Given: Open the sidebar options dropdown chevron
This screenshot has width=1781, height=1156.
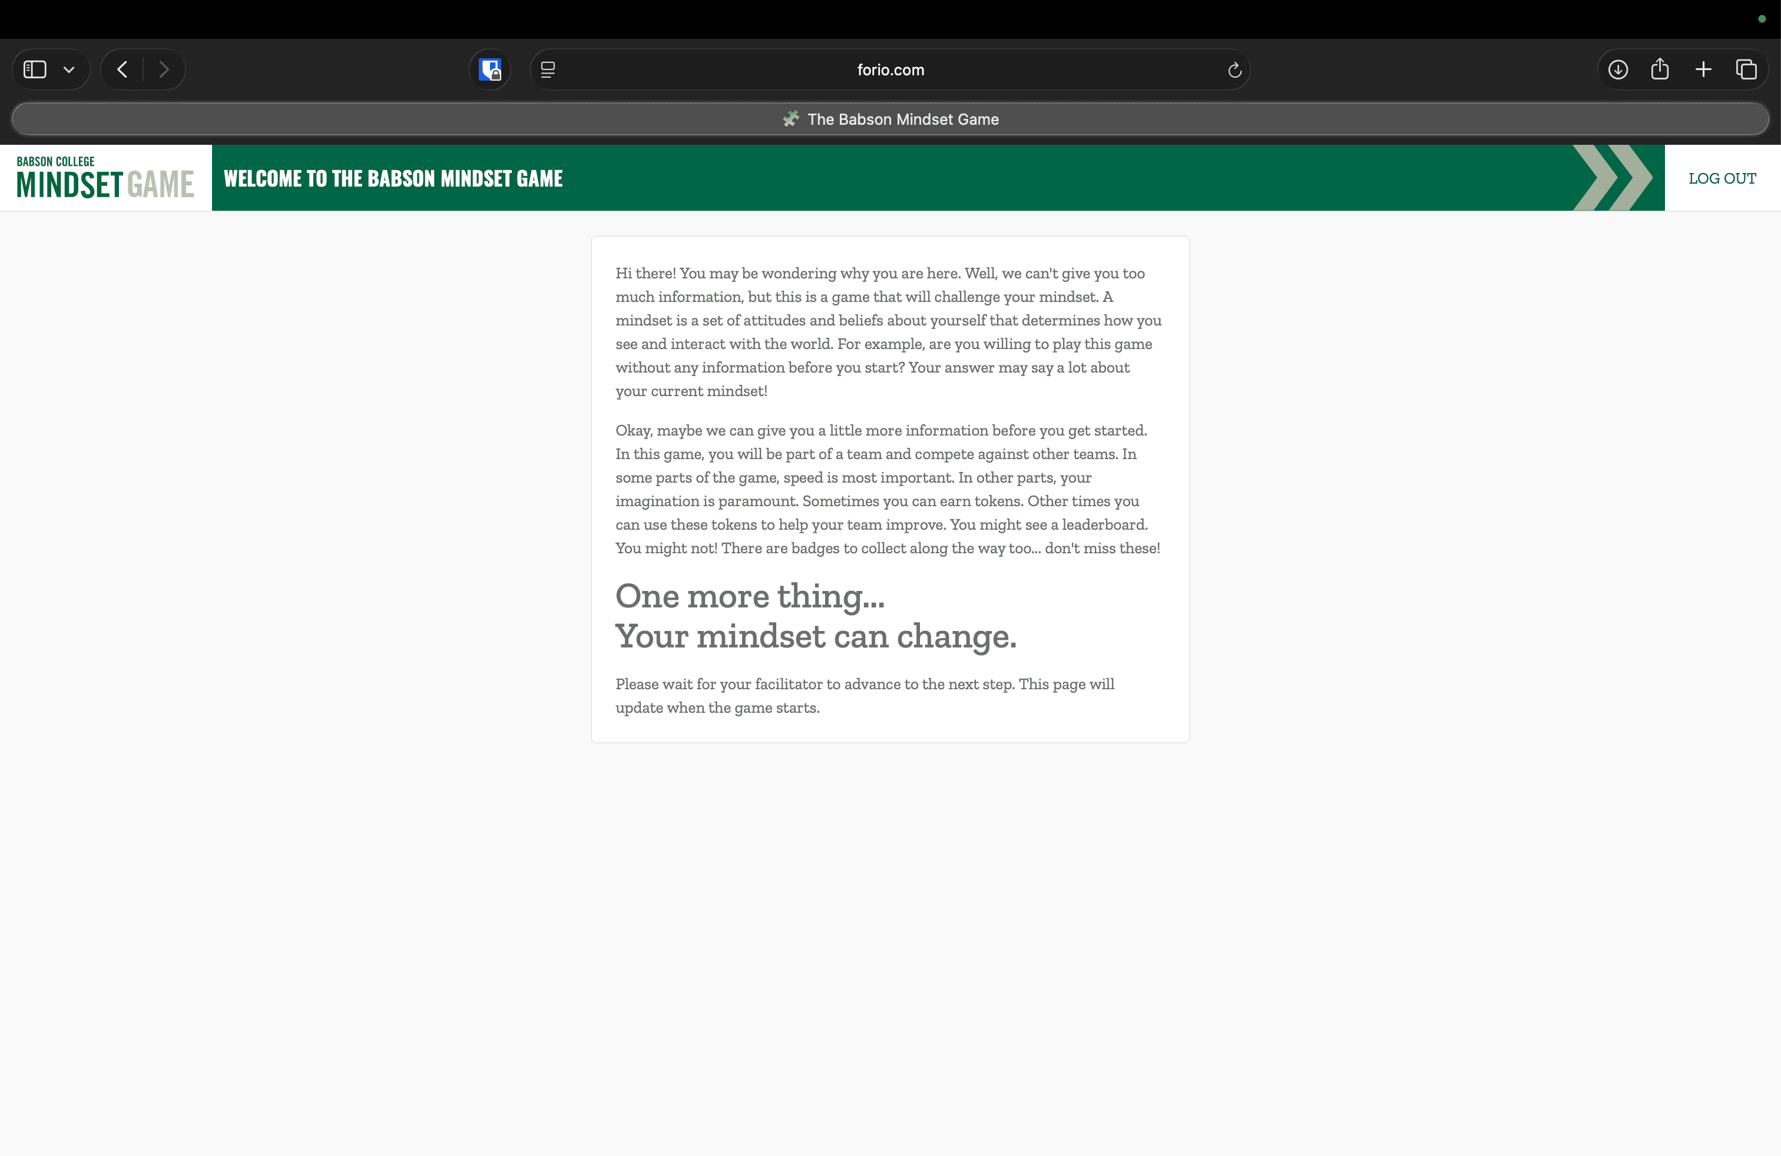Looking at the screenshot, I should click(69, 69).
